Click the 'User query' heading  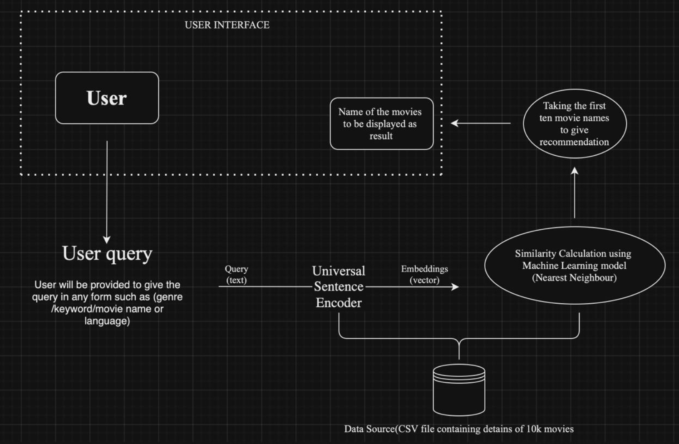coord(107,253)
